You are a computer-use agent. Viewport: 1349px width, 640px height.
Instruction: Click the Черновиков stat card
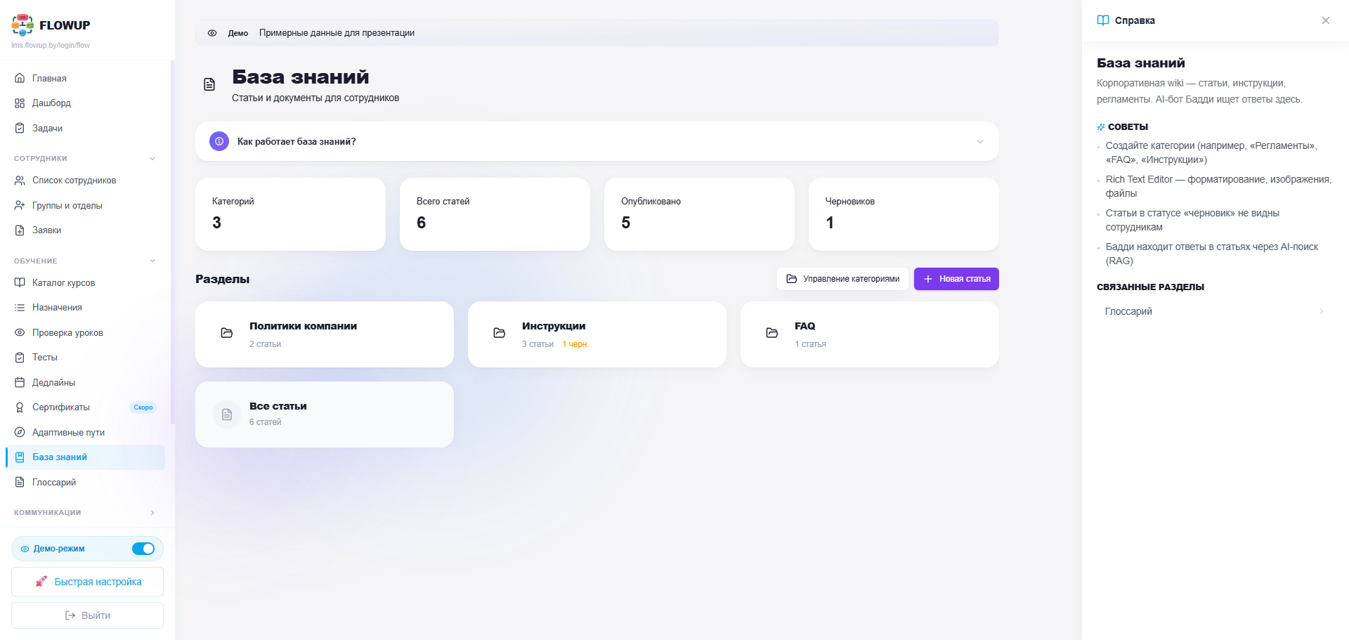tap(904, 214)
